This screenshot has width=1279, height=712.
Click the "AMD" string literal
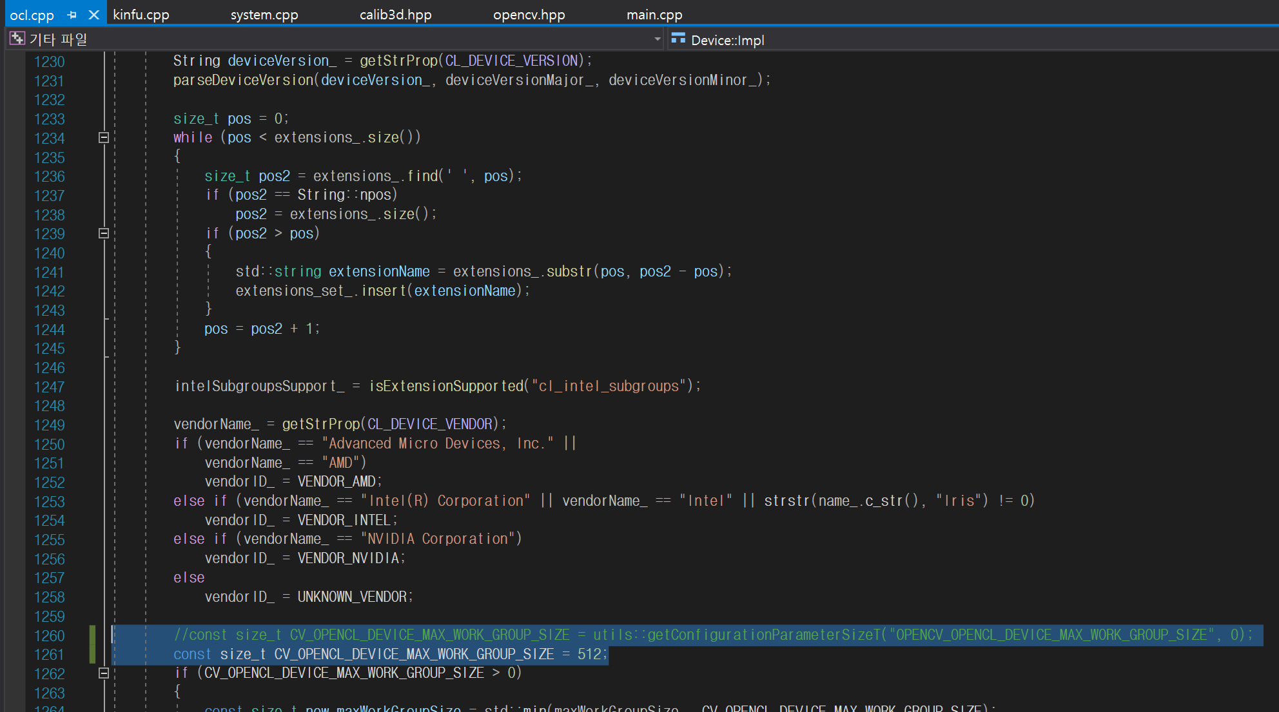(x=340, y=463)
